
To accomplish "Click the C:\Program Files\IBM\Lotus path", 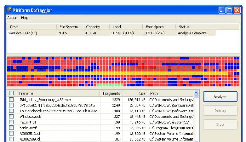I will click(171, 128).
